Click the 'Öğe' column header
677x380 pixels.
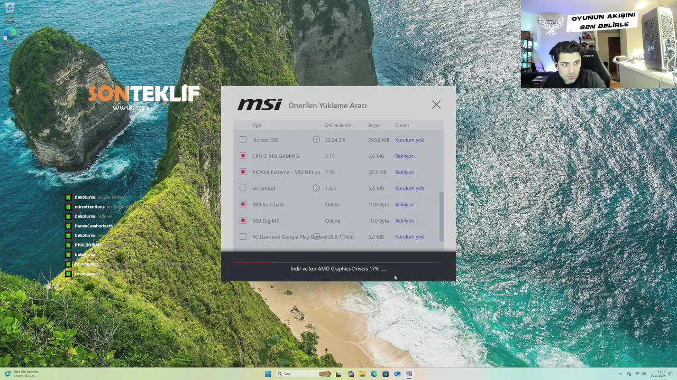pos(257,125)
